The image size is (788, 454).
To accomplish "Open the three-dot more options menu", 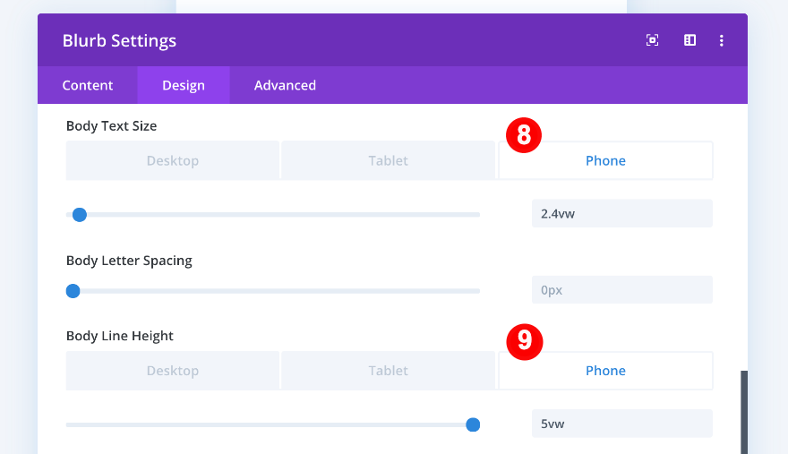I will (722, 40).
